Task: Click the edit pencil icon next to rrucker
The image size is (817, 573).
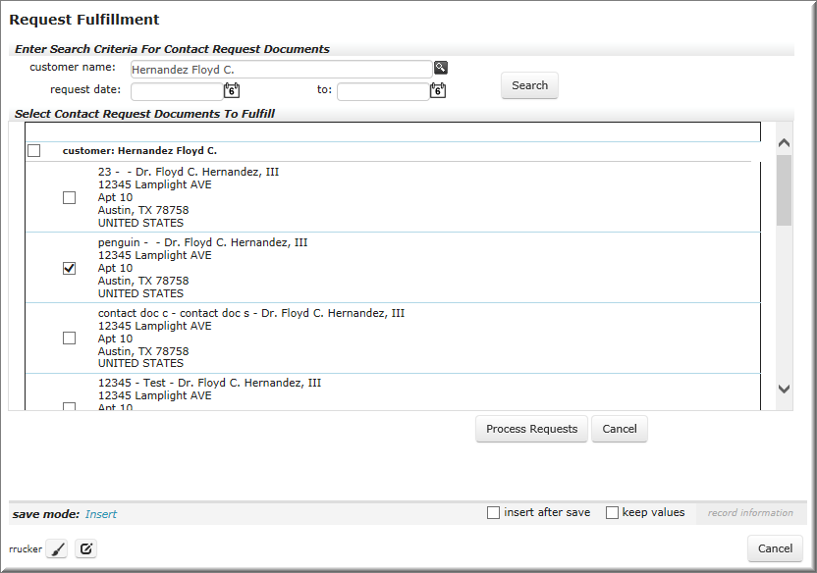Action: pos(86,548)
